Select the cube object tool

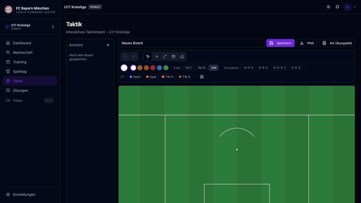(x=173, y=56)
